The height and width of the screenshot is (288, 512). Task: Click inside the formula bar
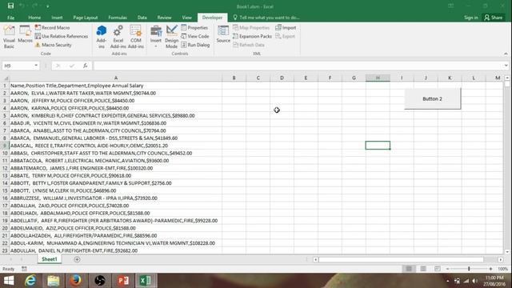click(298, 66)
